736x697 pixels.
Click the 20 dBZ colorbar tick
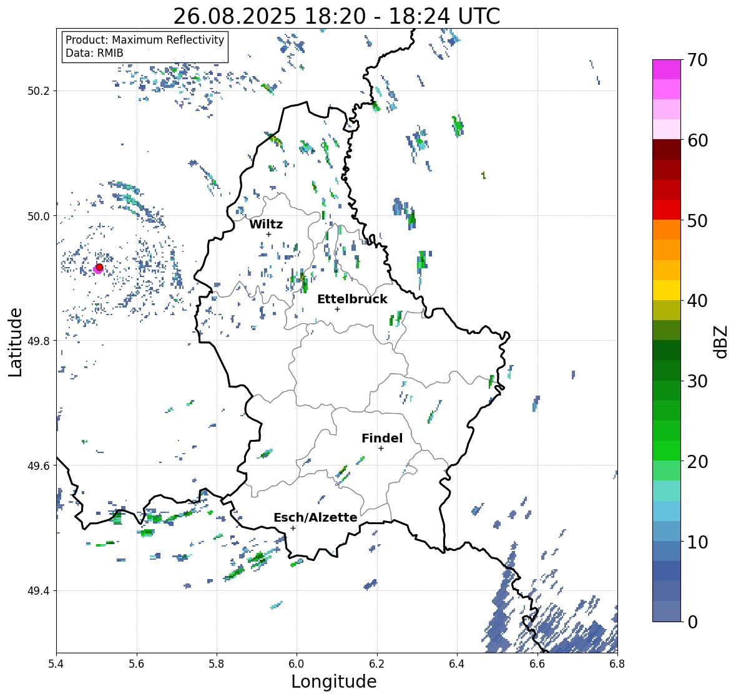697,462
